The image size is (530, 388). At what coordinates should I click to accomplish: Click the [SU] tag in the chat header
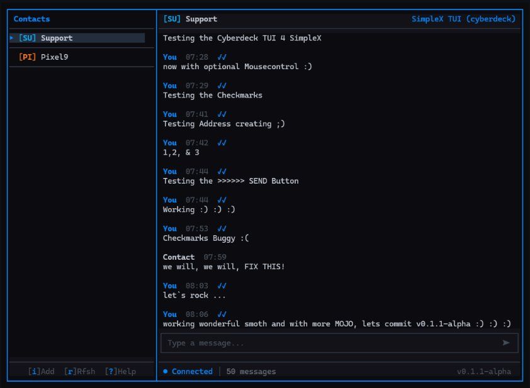pyautogui.click(x=172, y=19)
